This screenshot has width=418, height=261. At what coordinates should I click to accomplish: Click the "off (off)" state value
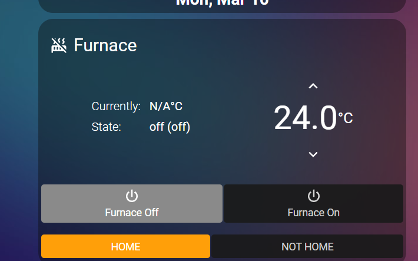click(x=170, y=127)
